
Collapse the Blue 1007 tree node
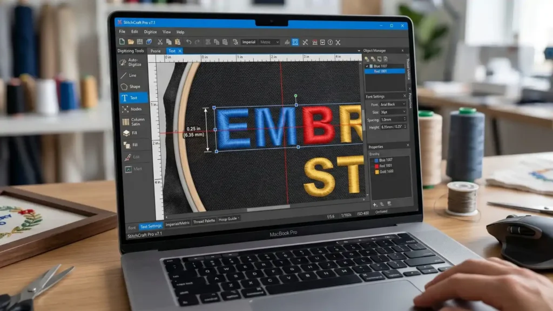click(367, 66)
